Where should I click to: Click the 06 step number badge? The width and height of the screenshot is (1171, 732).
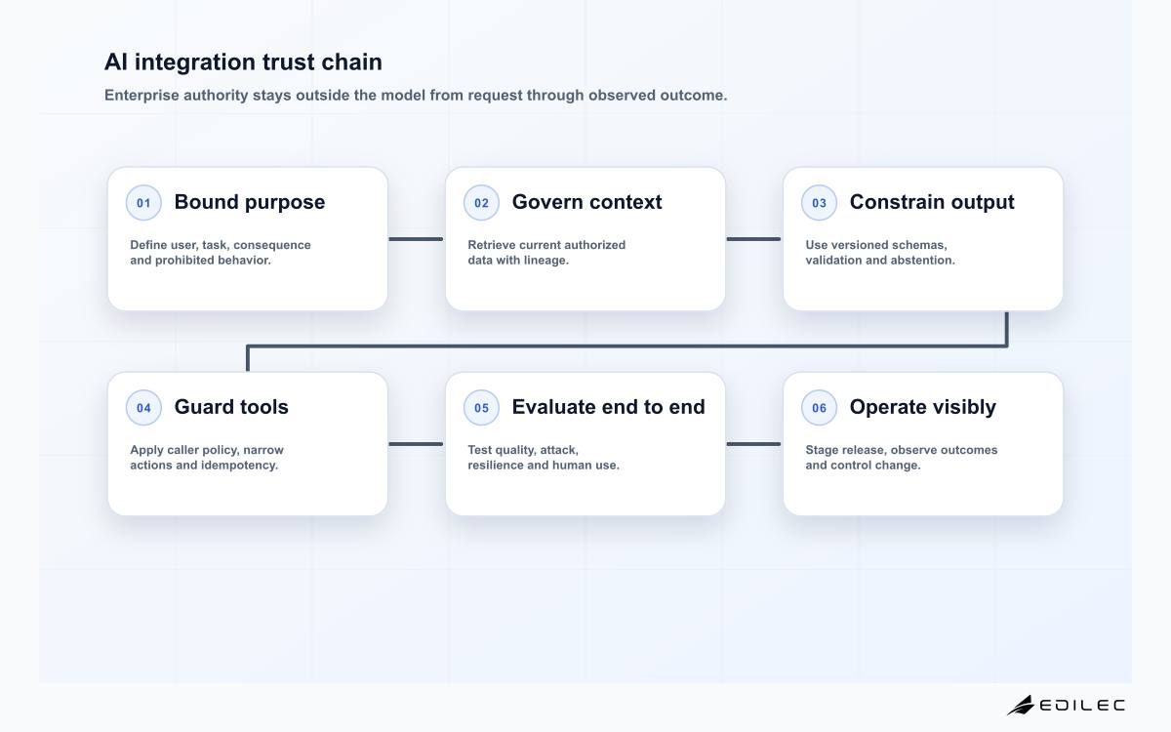[819, 408]
